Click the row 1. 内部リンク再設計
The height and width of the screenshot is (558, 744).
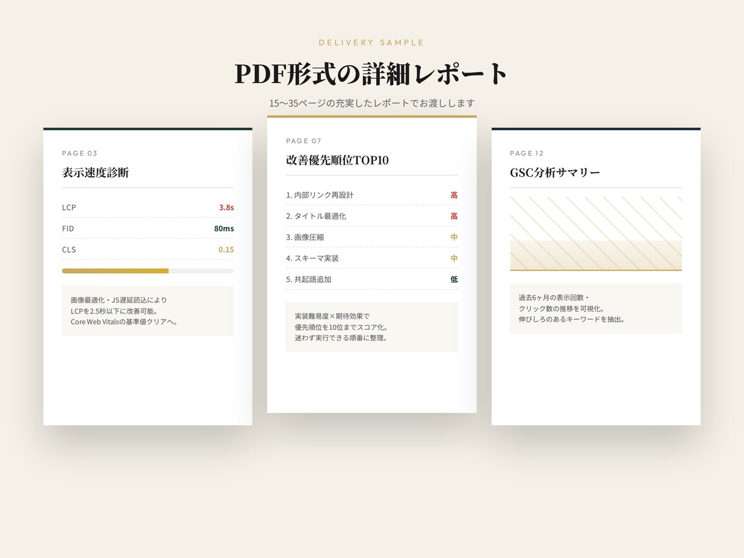pos(372,195)
